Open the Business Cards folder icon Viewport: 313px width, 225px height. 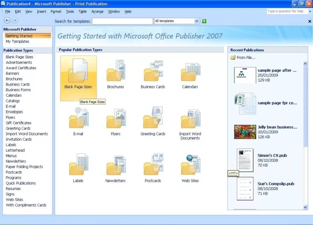coord(153,71)
